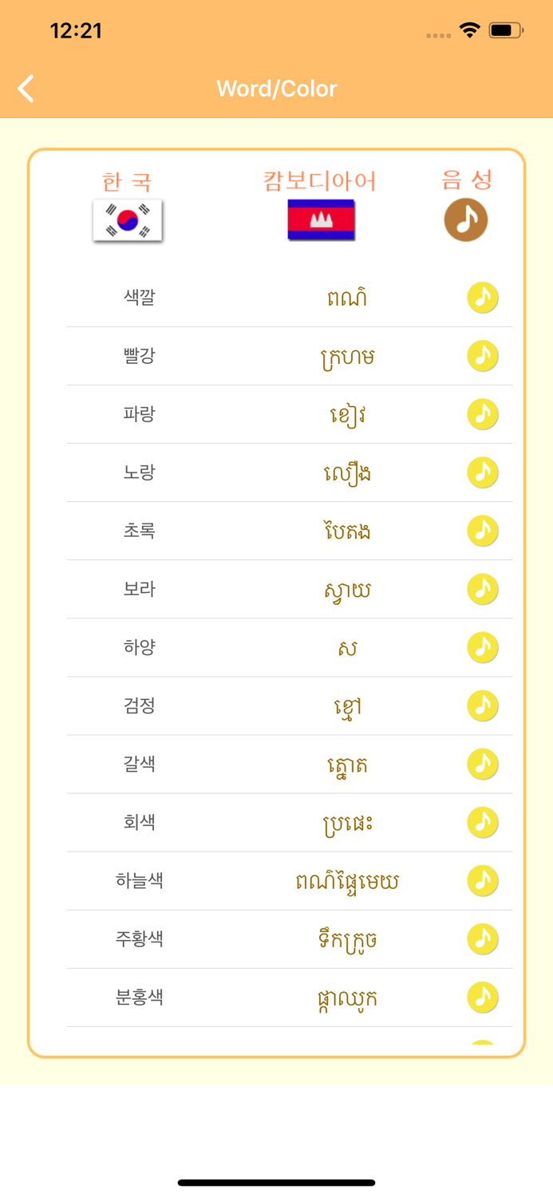The width and height of the screenshot is (553, 1197).
Task: Play pronunciation audio for 보라 (purple)
Action: [x=483, y=589]
